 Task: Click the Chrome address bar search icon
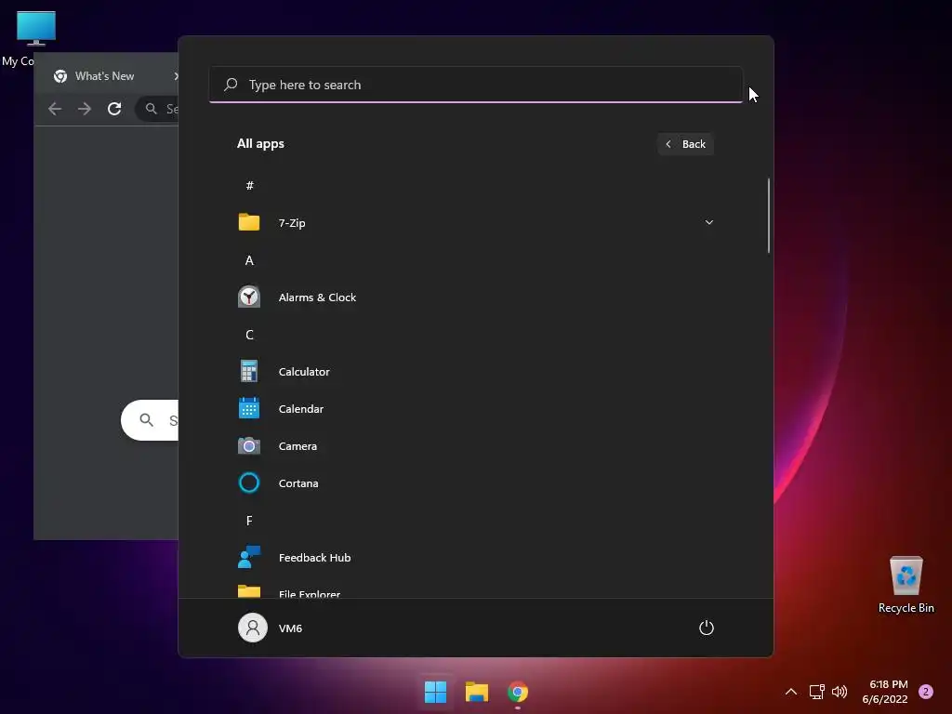[x=152, y=109]
